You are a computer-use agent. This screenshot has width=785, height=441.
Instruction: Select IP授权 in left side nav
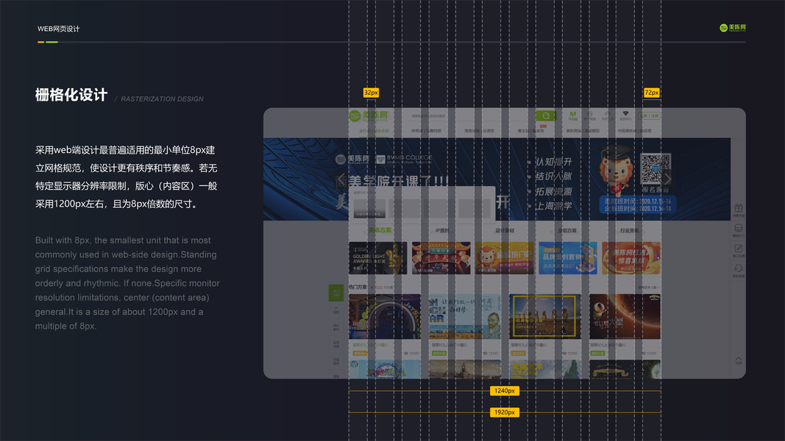336,310
